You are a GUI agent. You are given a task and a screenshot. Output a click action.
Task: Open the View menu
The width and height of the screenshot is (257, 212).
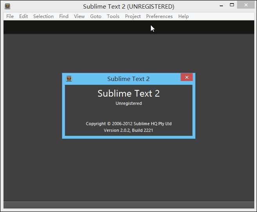tap(79, 16)
